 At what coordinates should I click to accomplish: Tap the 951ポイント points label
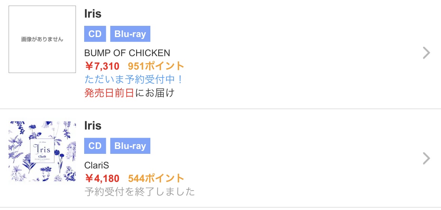tap(156, 67)
